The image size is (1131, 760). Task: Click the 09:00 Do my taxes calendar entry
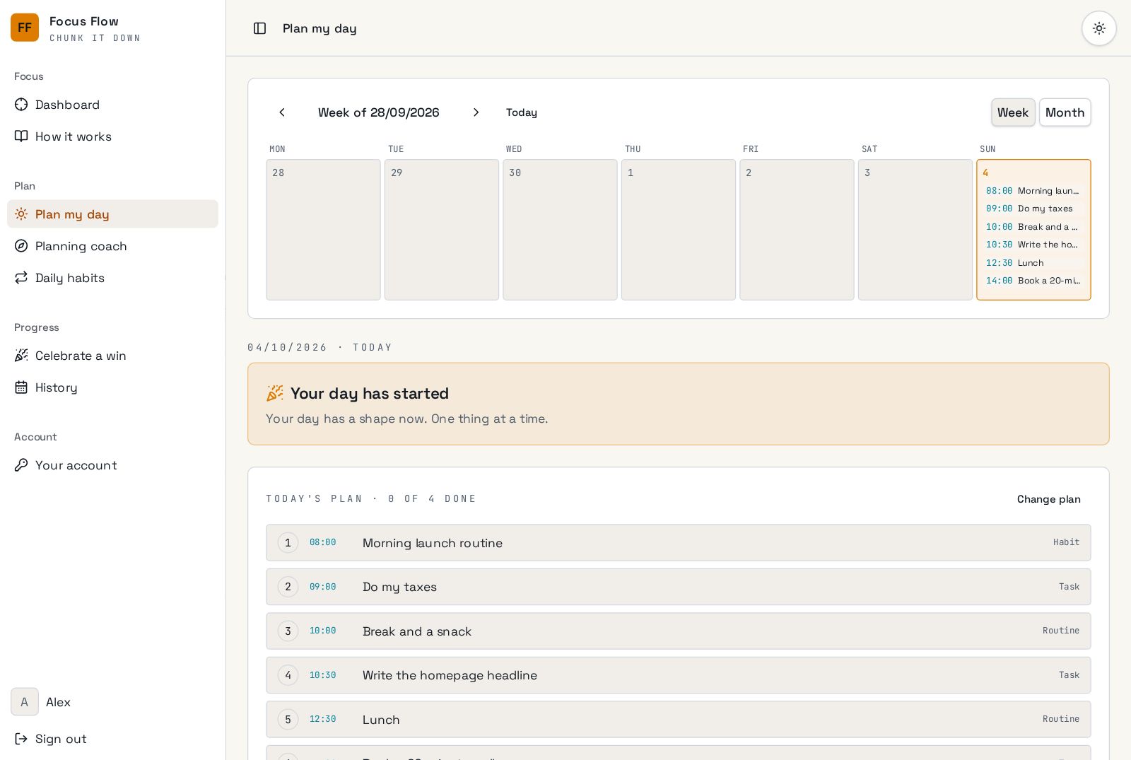[1033, 209]
